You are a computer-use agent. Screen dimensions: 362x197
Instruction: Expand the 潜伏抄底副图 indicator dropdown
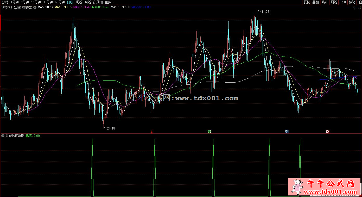[x=3, y=136]
